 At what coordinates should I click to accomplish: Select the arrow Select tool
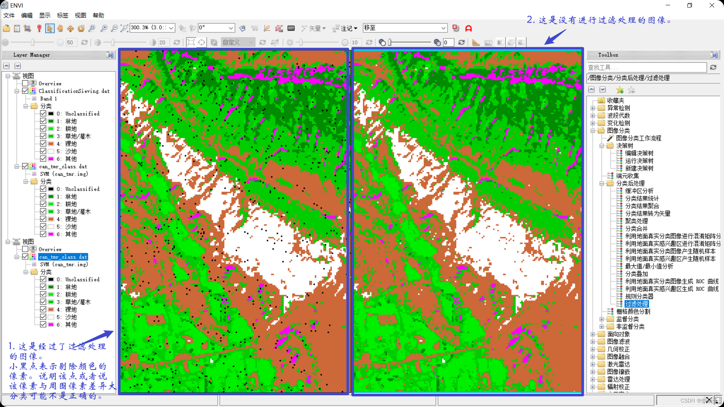click(49, 28)
